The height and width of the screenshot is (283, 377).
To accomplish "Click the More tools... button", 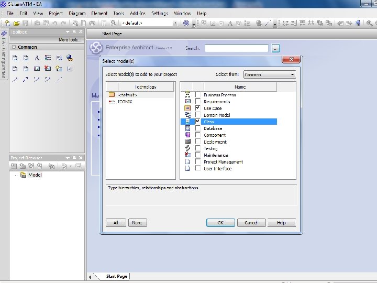I will pyautogui.click(x=47, y=39).
